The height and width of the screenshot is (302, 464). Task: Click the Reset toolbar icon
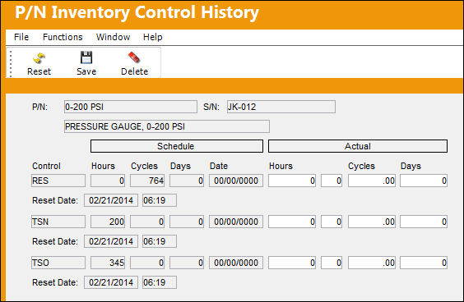[39, 58]
